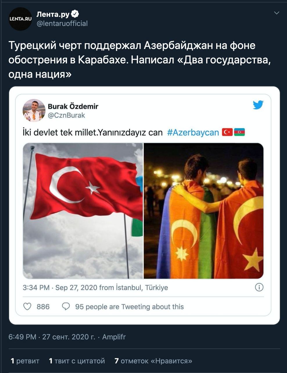287x373 pixels.
Task: Open '95 people are Tweeting about this'
Action: (130, 307)
